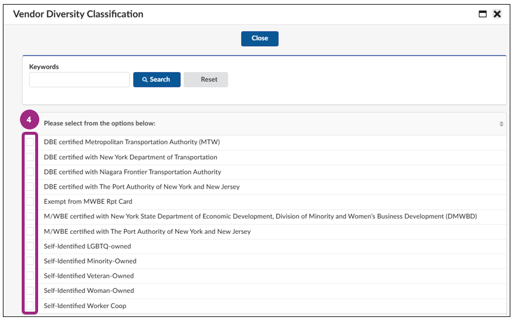The image size is (515, 321).
Task: Check DBE certified with New York Department of Transportation
Action: coord(30,157)
